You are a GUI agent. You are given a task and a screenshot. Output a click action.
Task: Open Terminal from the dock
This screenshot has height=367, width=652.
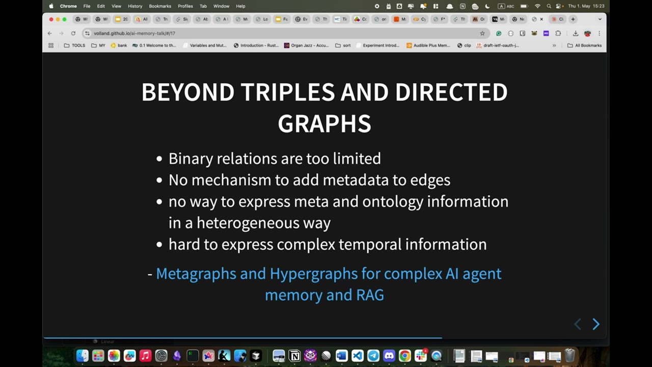click(193, 355)
